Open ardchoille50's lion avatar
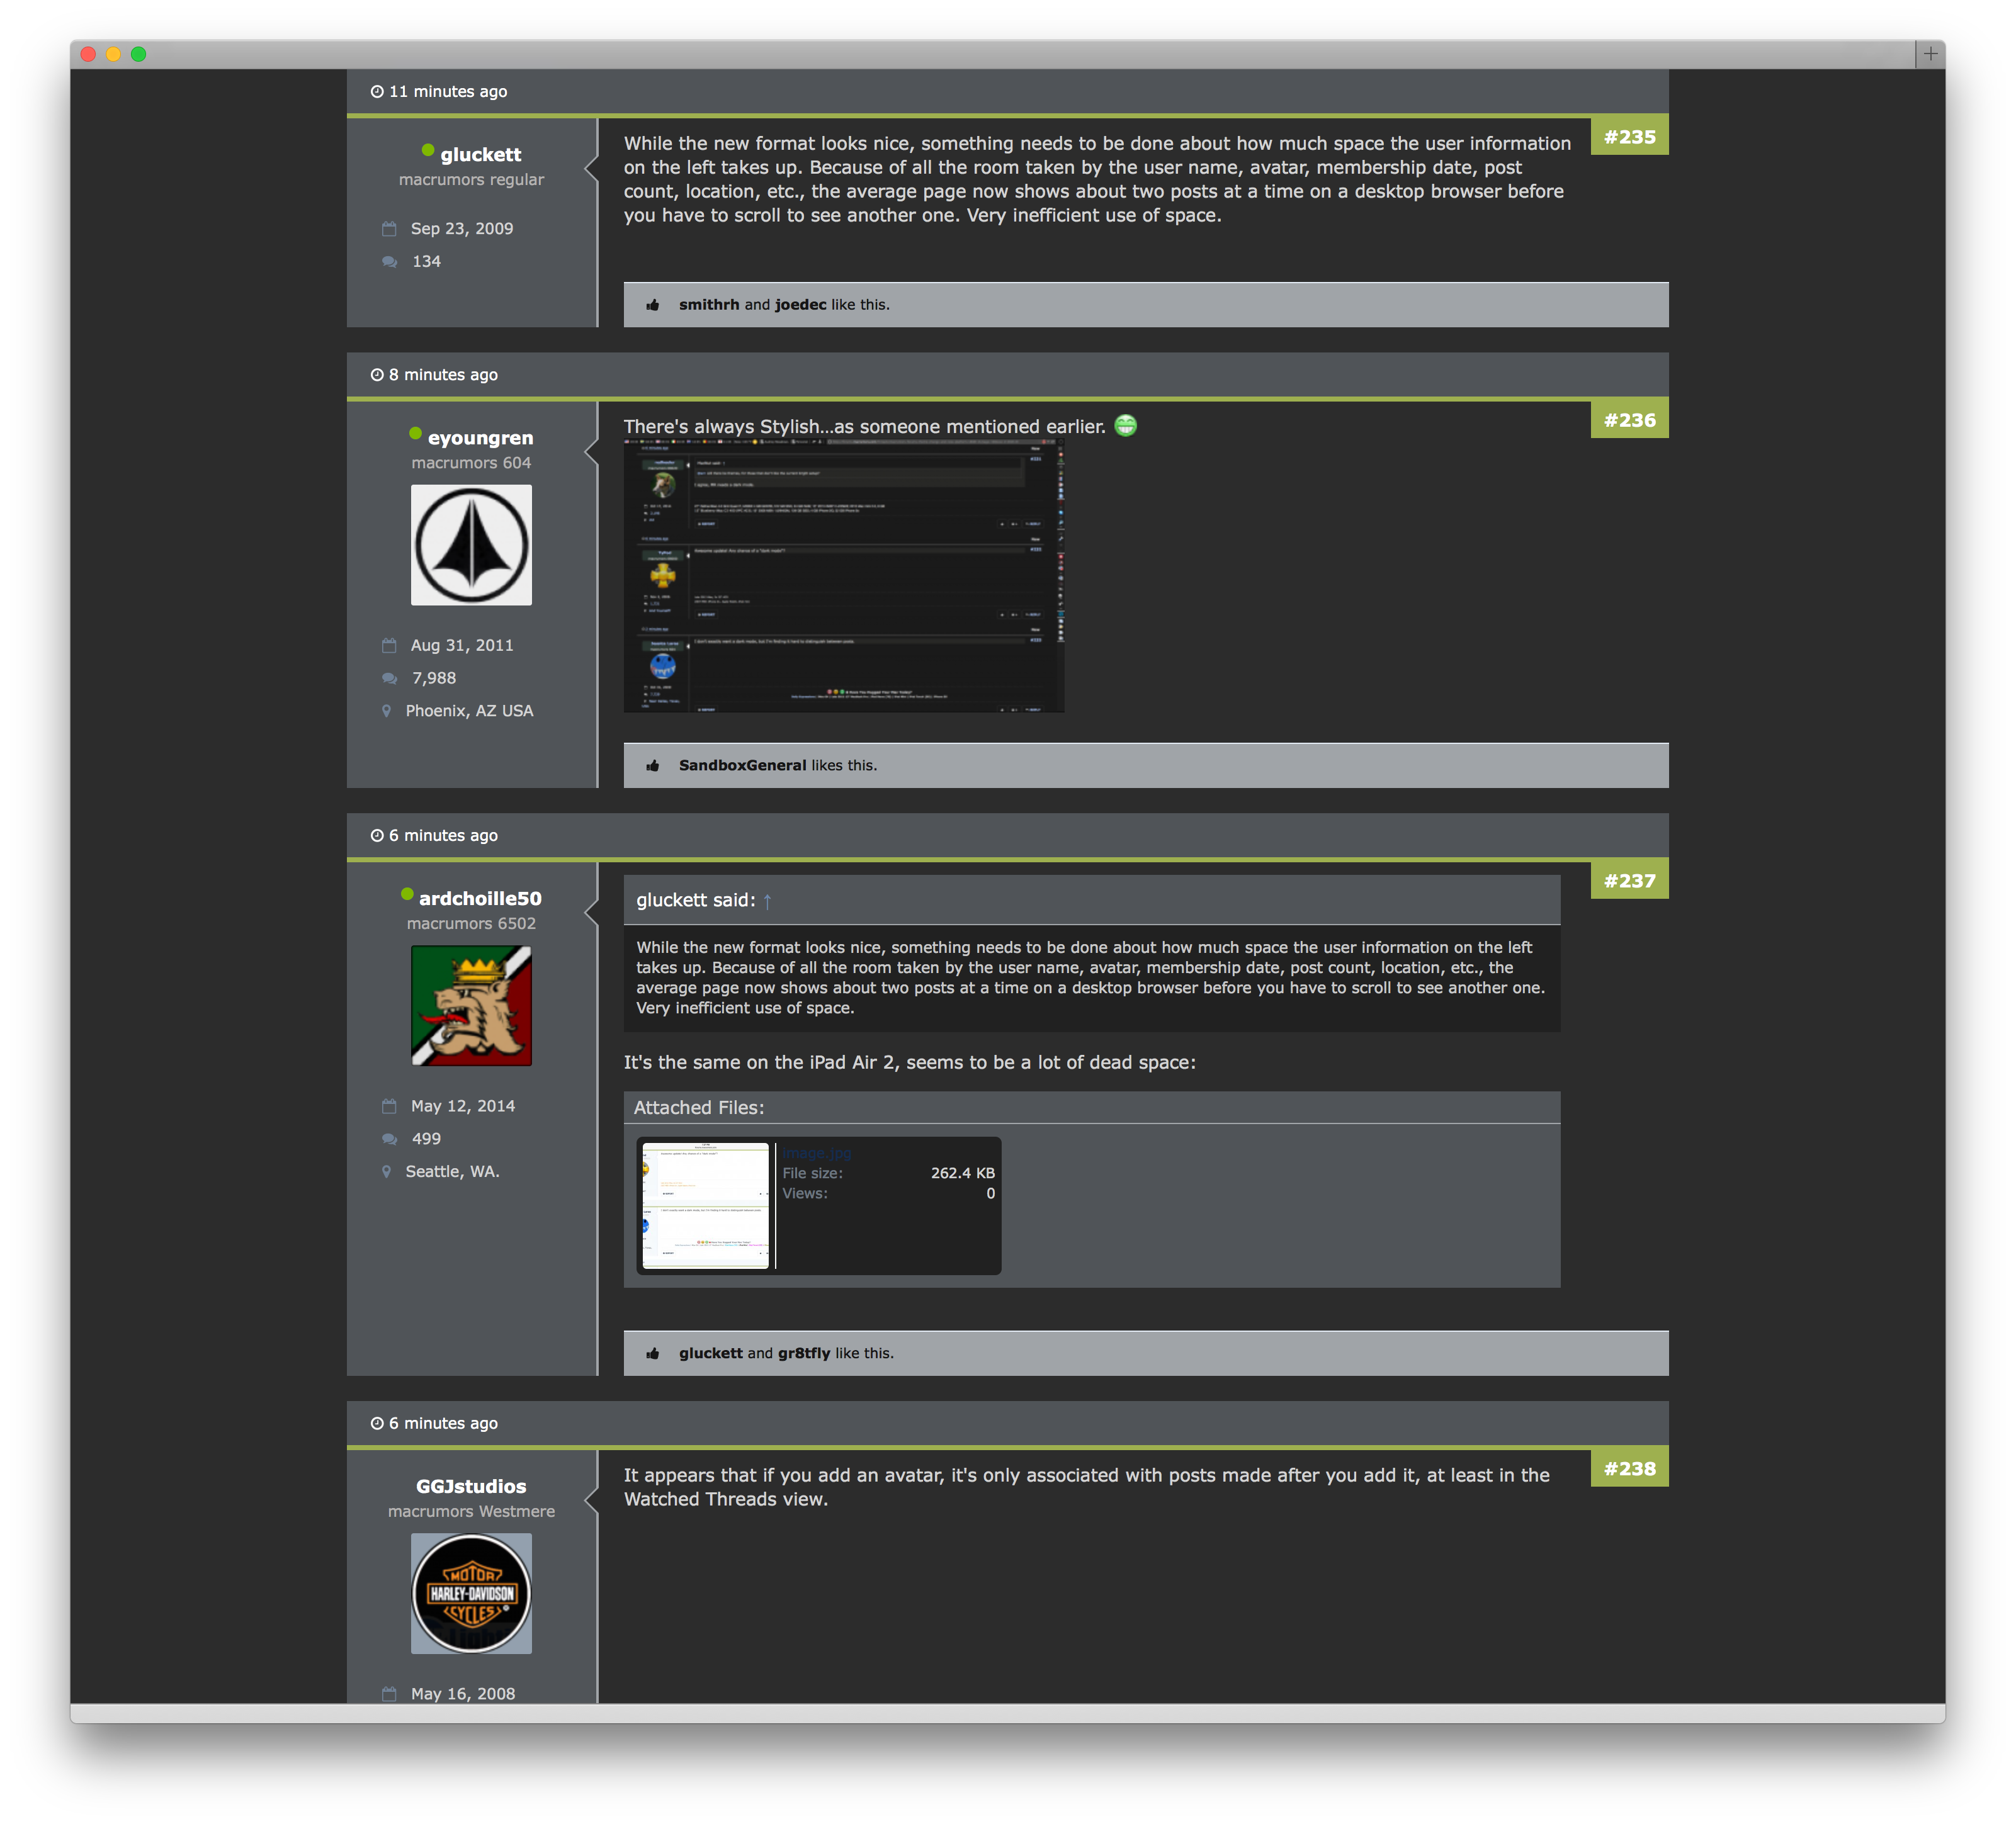Screen dimensions: 2016x1824 pos(471,1005)
